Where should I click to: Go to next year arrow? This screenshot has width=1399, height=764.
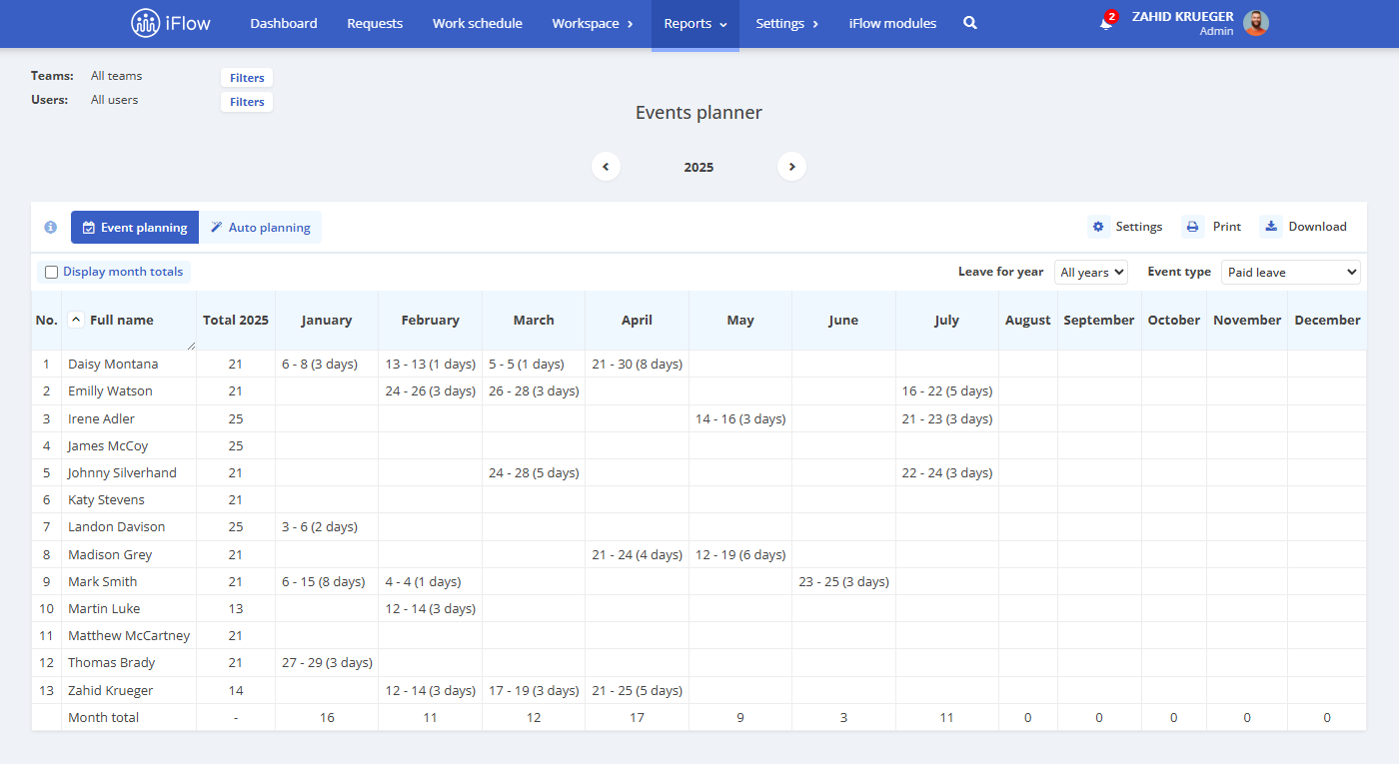(791, 167)
